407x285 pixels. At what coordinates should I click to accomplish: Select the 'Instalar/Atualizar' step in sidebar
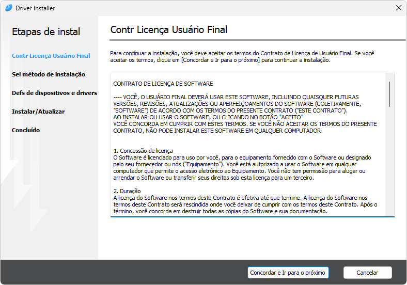point(38,112)
